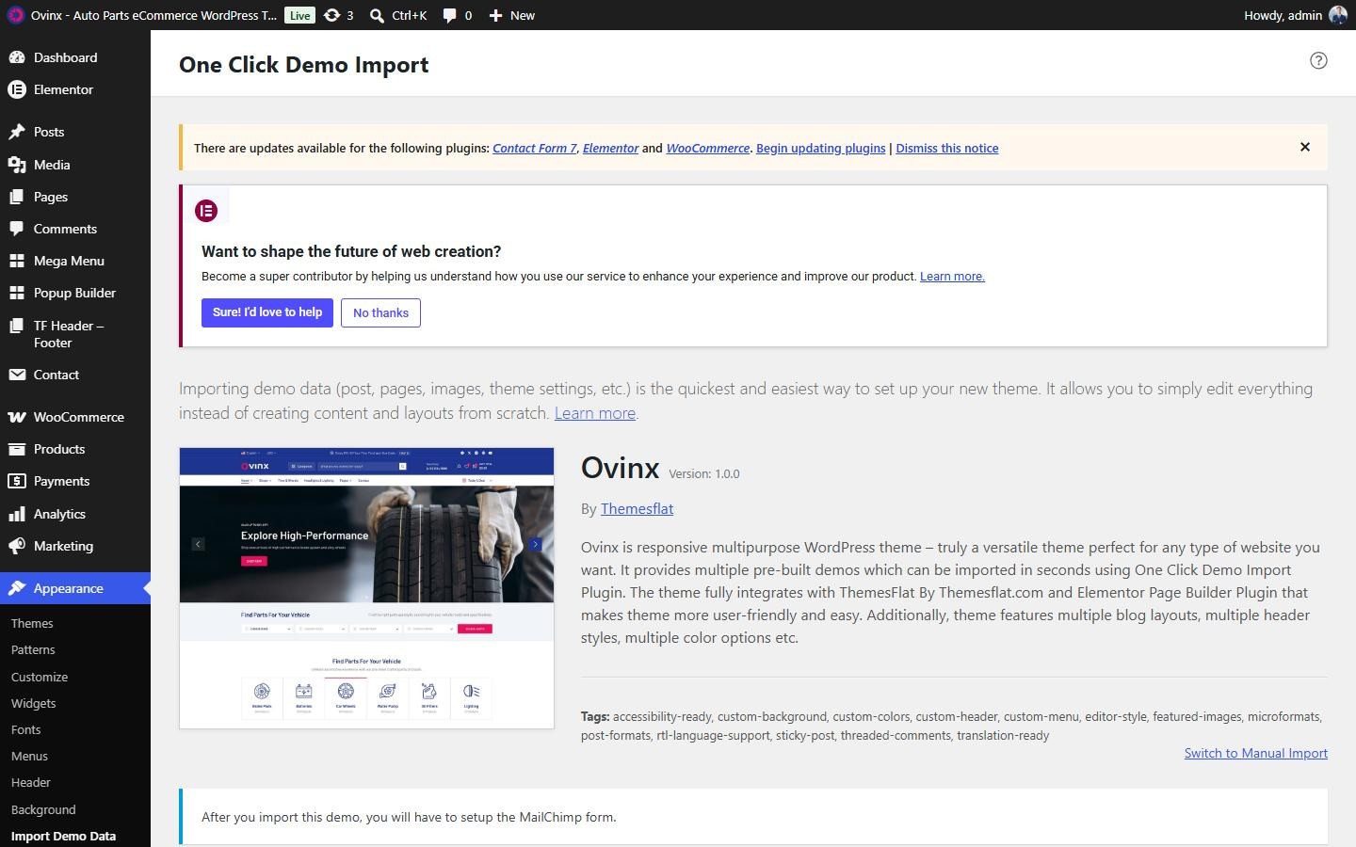This screenshot has width=1356, height=847.
Task: Open the Customize submenu item
Action: coord(40,677)
